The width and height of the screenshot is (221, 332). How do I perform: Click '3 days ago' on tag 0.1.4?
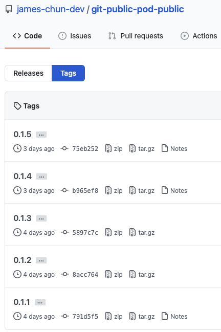tap(39, 191)
